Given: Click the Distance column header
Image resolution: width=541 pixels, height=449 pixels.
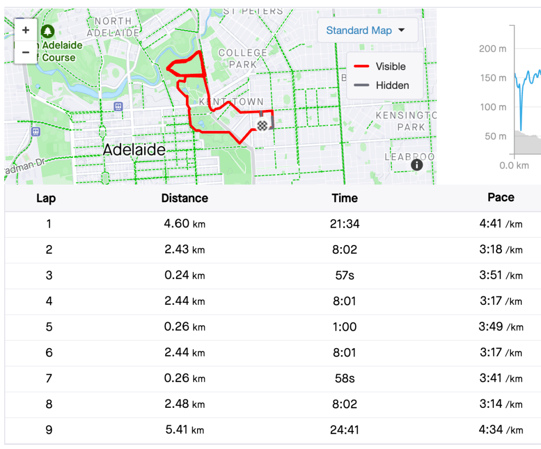Looking at the screenshot, I should 184,199.
